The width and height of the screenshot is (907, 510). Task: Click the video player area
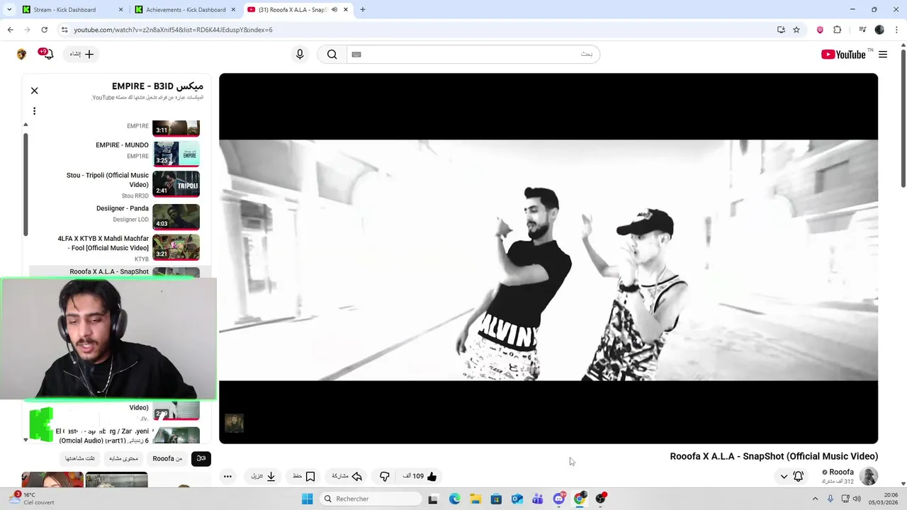(x=548, y=259)
